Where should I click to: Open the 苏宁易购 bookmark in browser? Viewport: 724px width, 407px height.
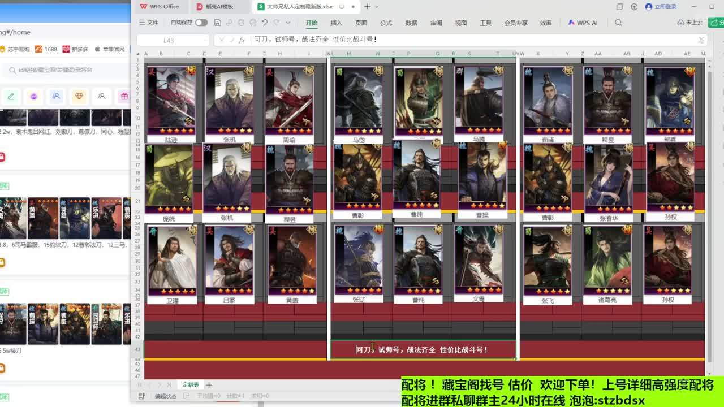tap(15, 49)
